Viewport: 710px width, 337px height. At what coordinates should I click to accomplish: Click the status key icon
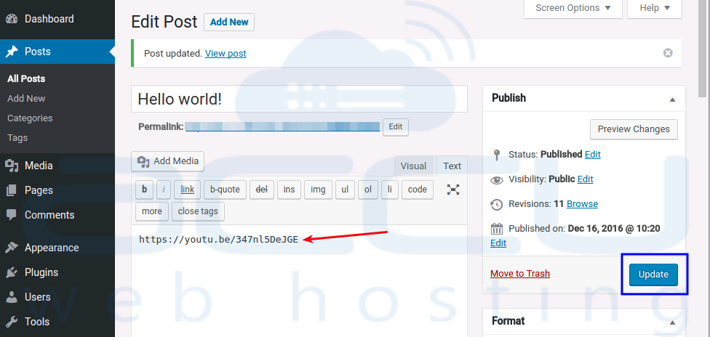coord(497,155)
